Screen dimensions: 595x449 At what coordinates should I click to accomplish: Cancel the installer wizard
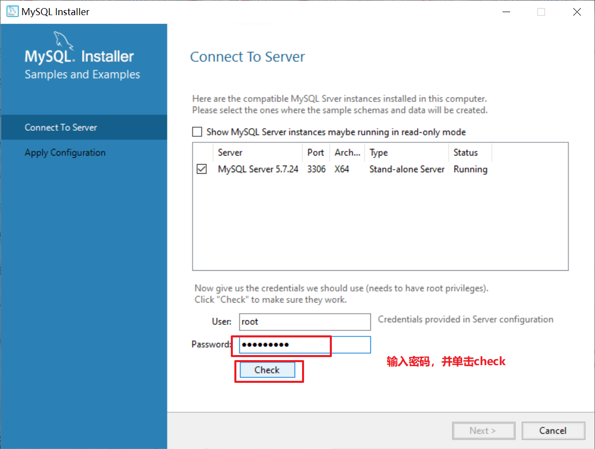[553, 431]
